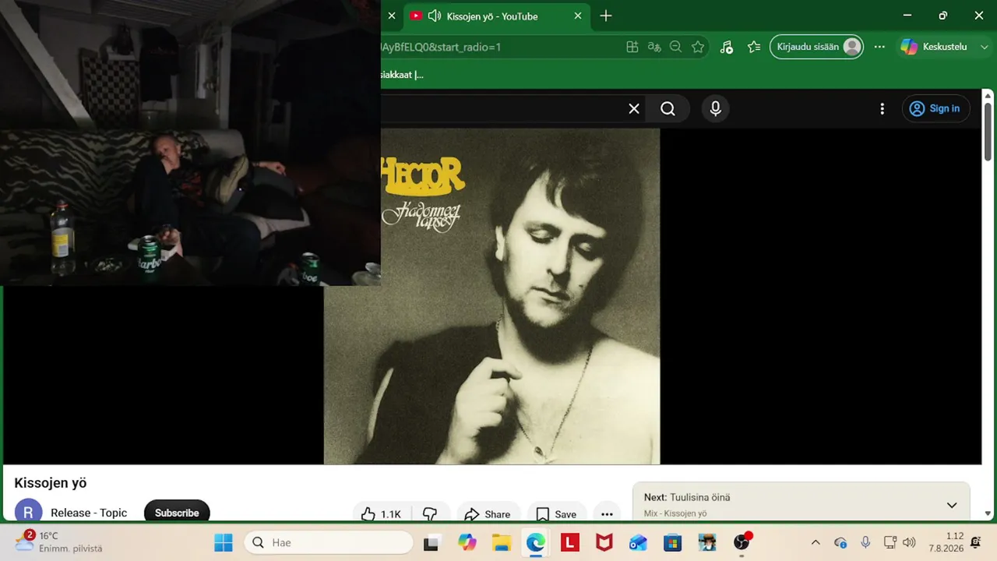Open the notification bell in tray
Viewport: 997px width, 561px height.
coord(976,542)
